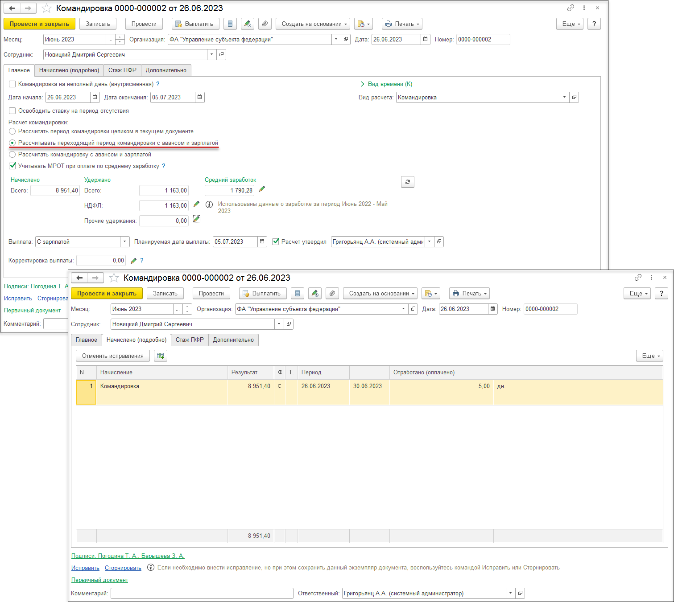Click Средний заработок green heading link
The height and width of the screenshot is (602, 674).
[231, 180]
